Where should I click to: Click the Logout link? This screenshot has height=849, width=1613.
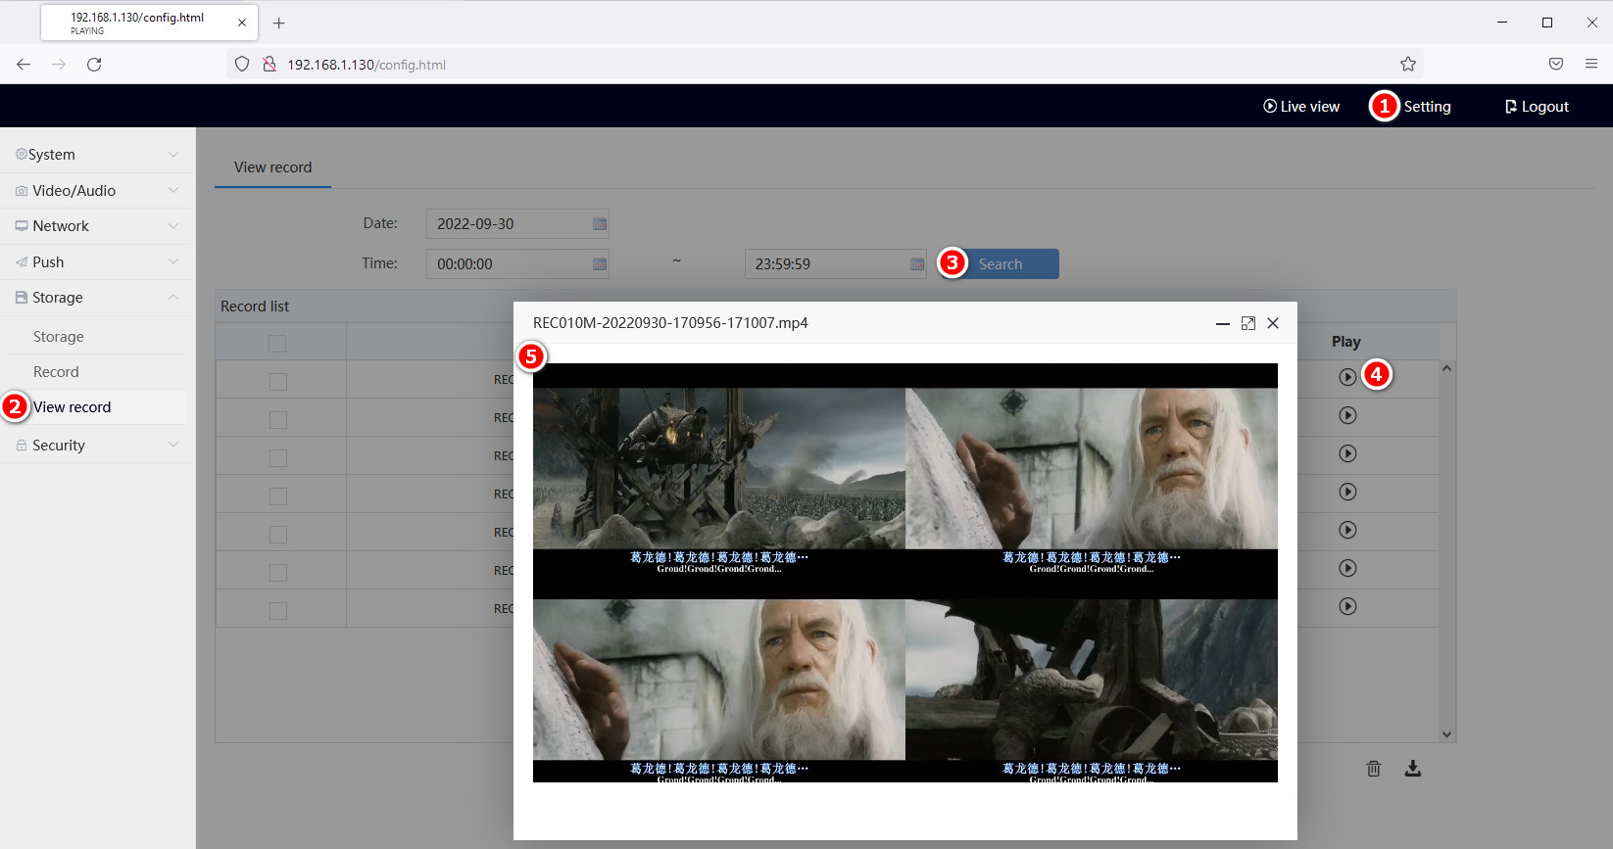point(1537,107)
